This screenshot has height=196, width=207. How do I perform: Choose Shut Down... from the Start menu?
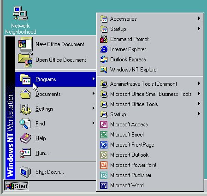pos(56,172)
